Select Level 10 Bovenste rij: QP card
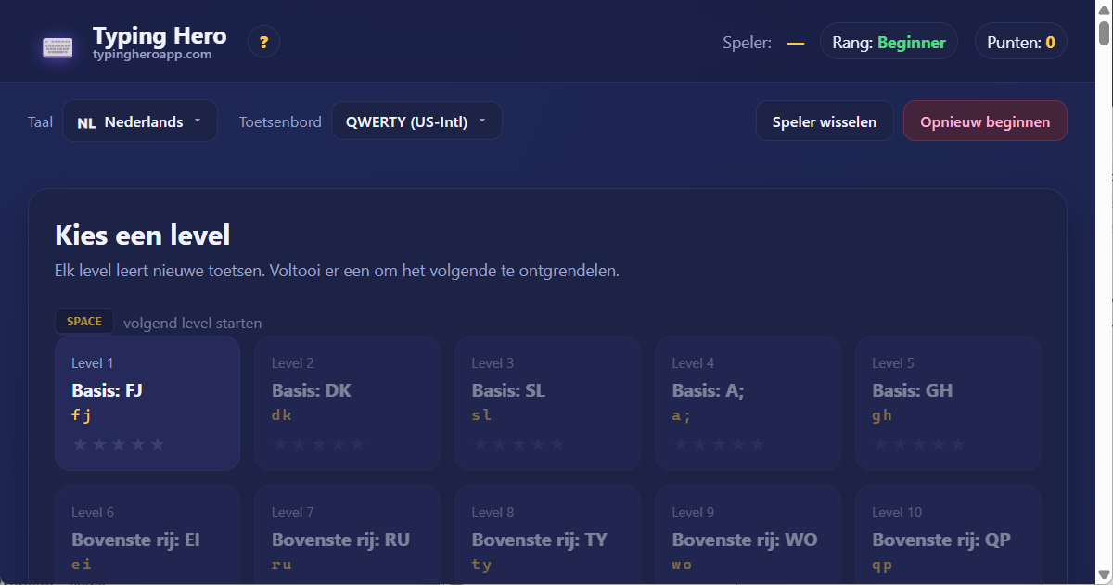Screen dimensions: 1113x585 (948, 535)
